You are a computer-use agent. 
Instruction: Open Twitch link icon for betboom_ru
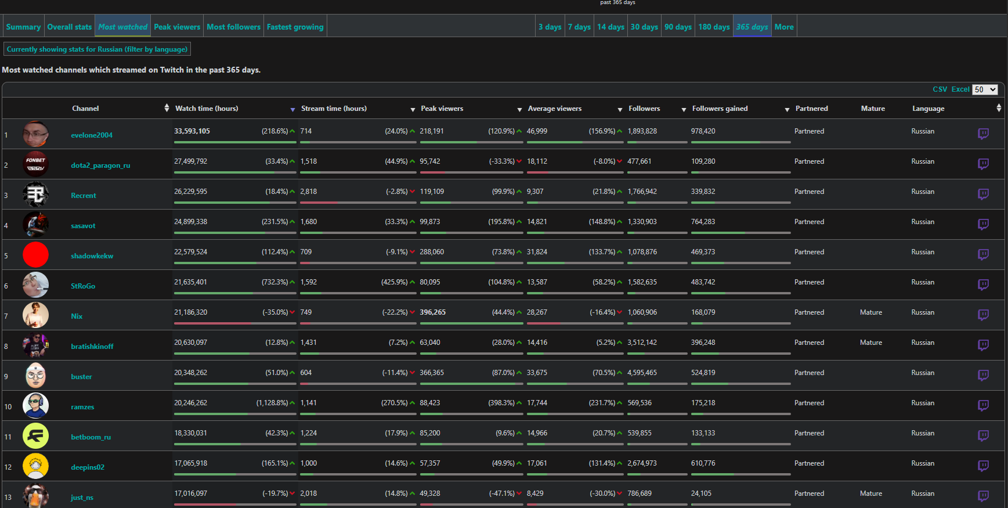pyautogui.click(x=983, y=436)
